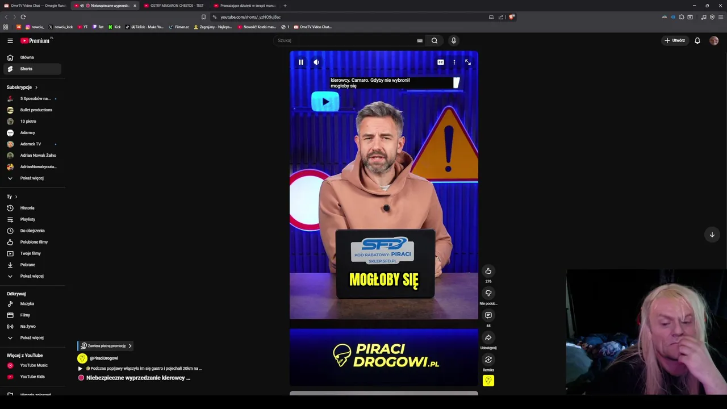Open Na żywo live streams
The height and width of the screenshot is (409, 727).
[32, 327]
